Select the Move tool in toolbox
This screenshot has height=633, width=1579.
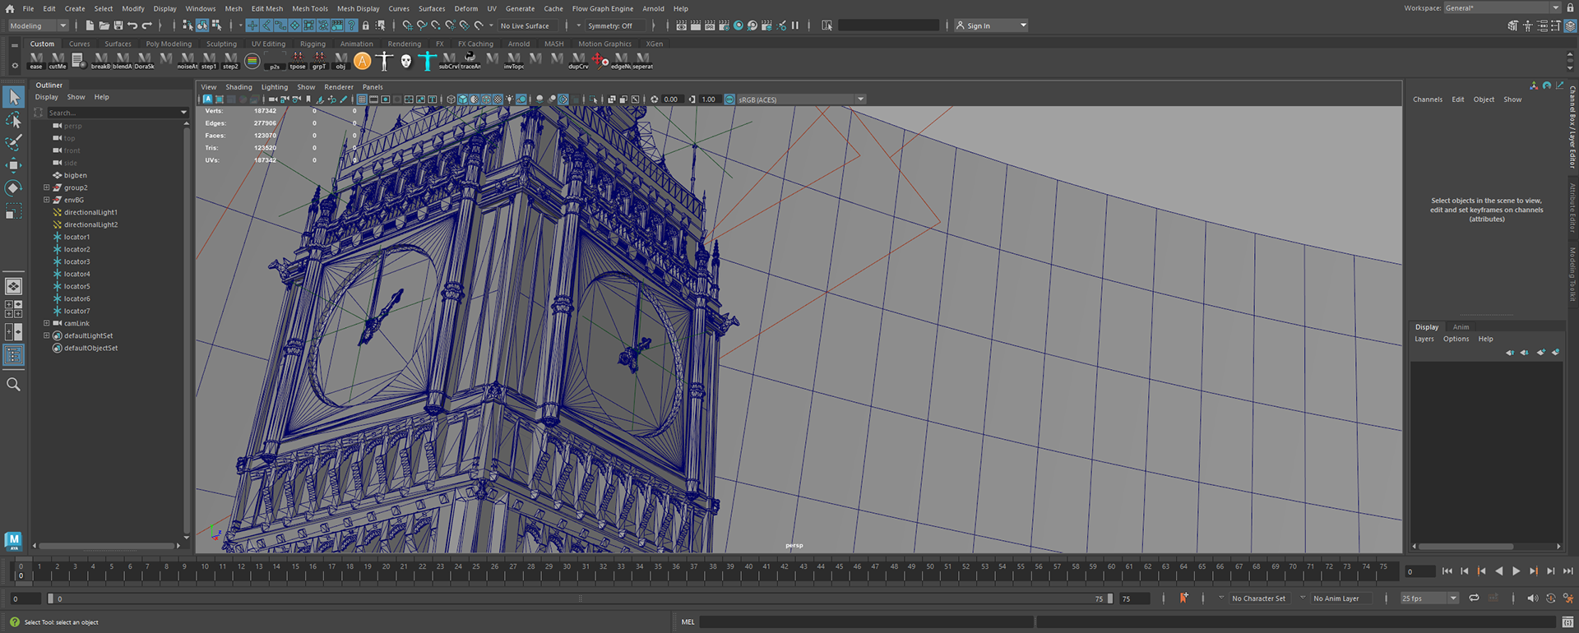pyautogui.click(x=13, y=165)
